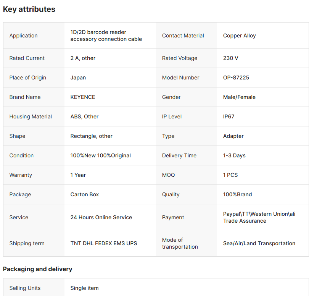Select the Application label cell

(x=23, y=36)
